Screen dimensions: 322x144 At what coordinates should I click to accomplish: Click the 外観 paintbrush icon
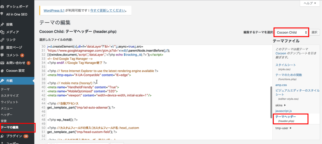click(2, 81)
